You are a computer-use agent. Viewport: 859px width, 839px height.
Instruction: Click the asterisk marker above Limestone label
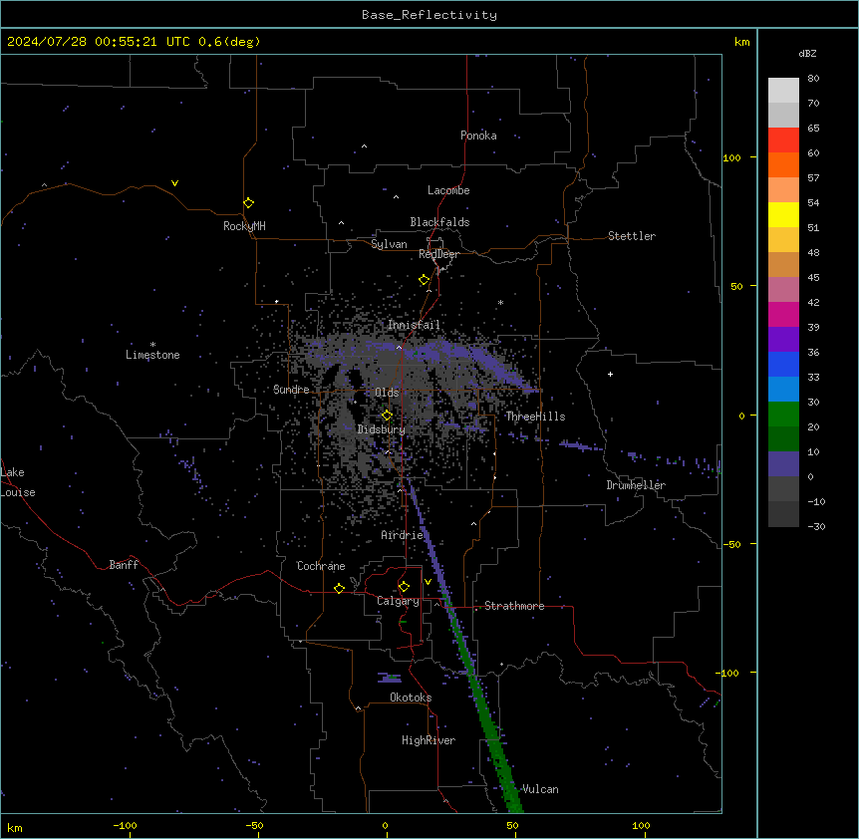tap(152, 345)
